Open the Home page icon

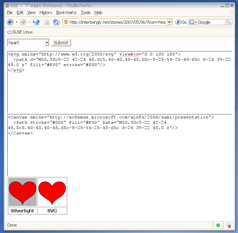coord(56,22)
